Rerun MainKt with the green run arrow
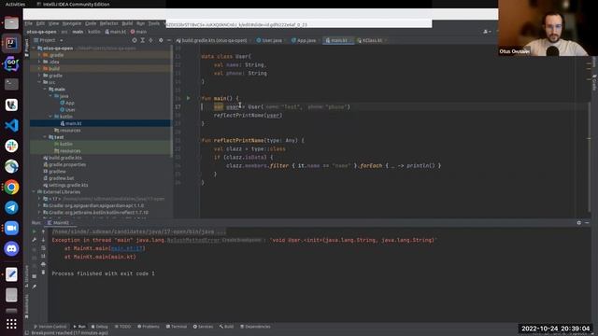Image resolution: width=598 pixels, height=336 pixels. (x=35, y=231)
